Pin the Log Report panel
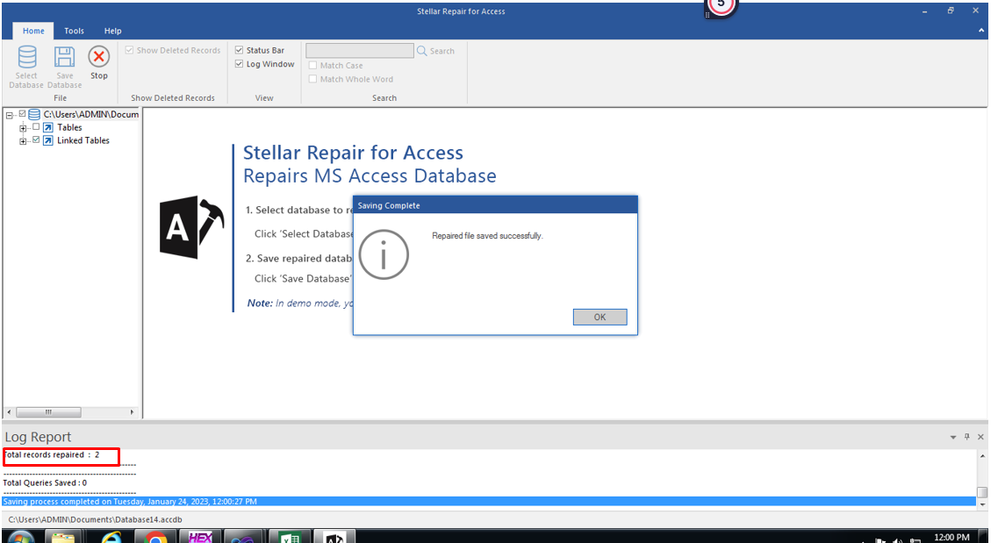 [x=966, y=437]
